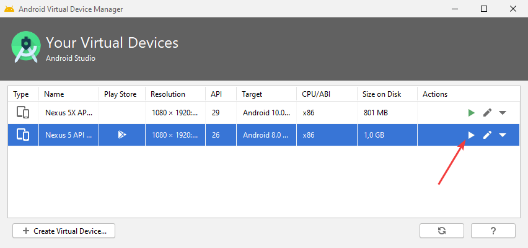This screenshot has height=248, width=528.
Task: Click the Android Studio logo in header
Action: pyautogui.click(x=26, y=46)
